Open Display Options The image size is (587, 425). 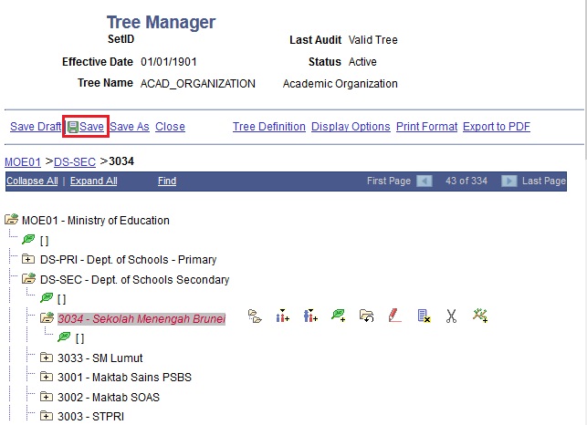pyautogui.click(x=351, y=127)
